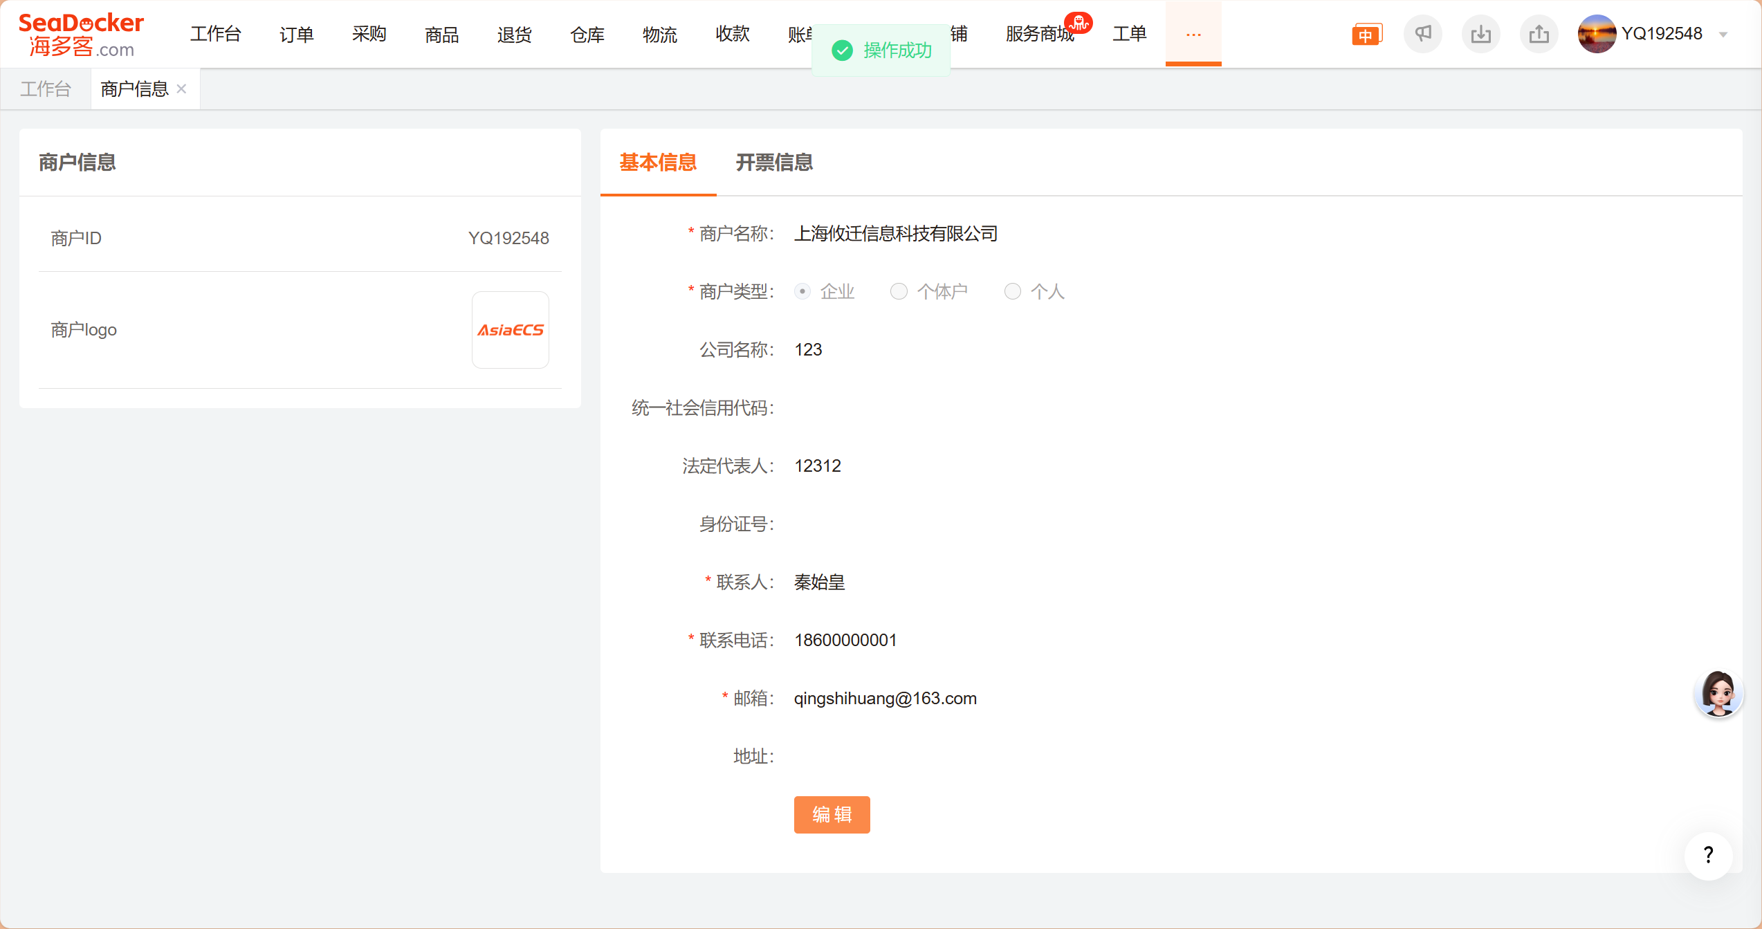Click the AsiaECS merchant logo thumbnail
The height and width of the screenshot is (929, 1762).
[511, 330]
